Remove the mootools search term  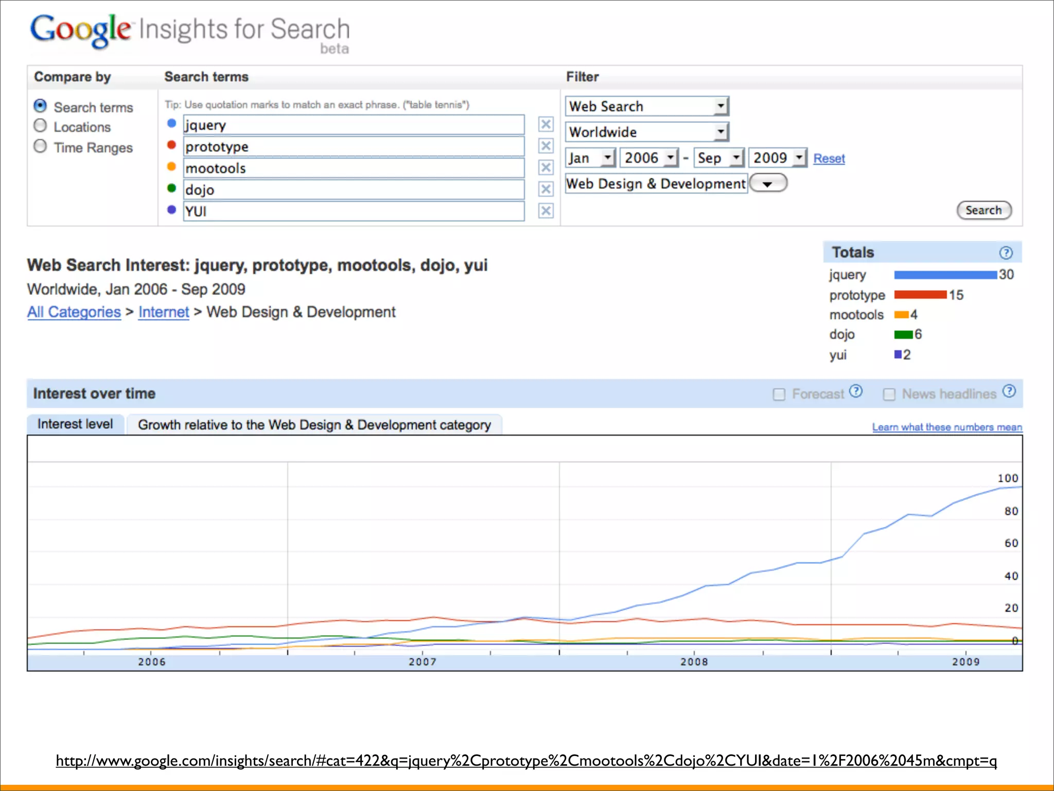tap(546, 168)
